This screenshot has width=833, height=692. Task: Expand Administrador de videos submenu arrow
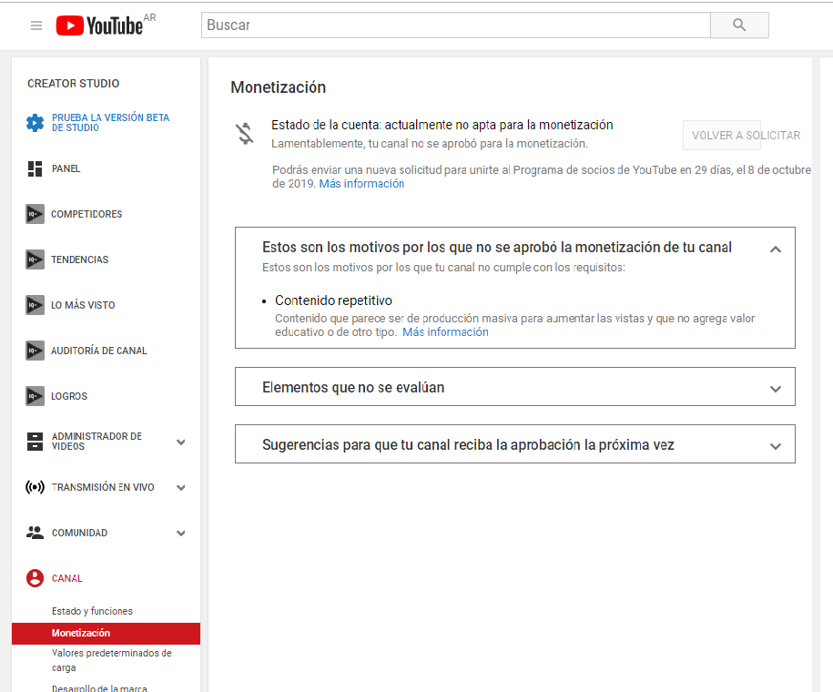coord(180,443)
